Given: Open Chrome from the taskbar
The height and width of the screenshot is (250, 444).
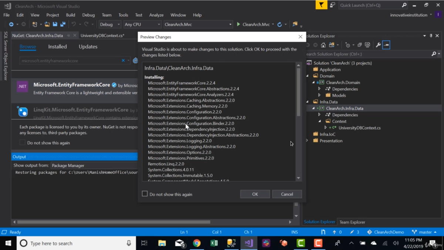Looking at the screenshot, I should click(x=197, y=243).
